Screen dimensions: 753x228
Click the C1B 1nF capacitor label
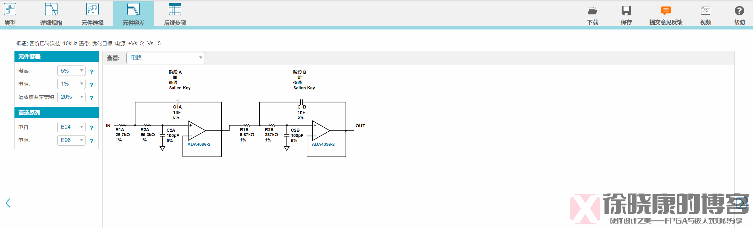[x=302, y=112]
